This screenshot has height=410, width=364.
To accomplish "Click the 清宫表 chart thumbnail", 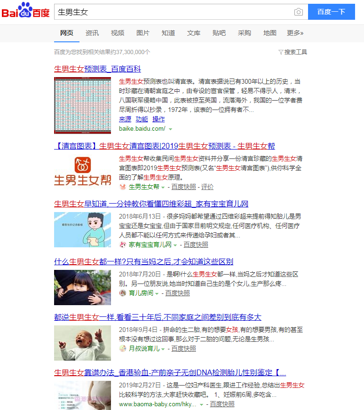I will click(x=82, y=105).
